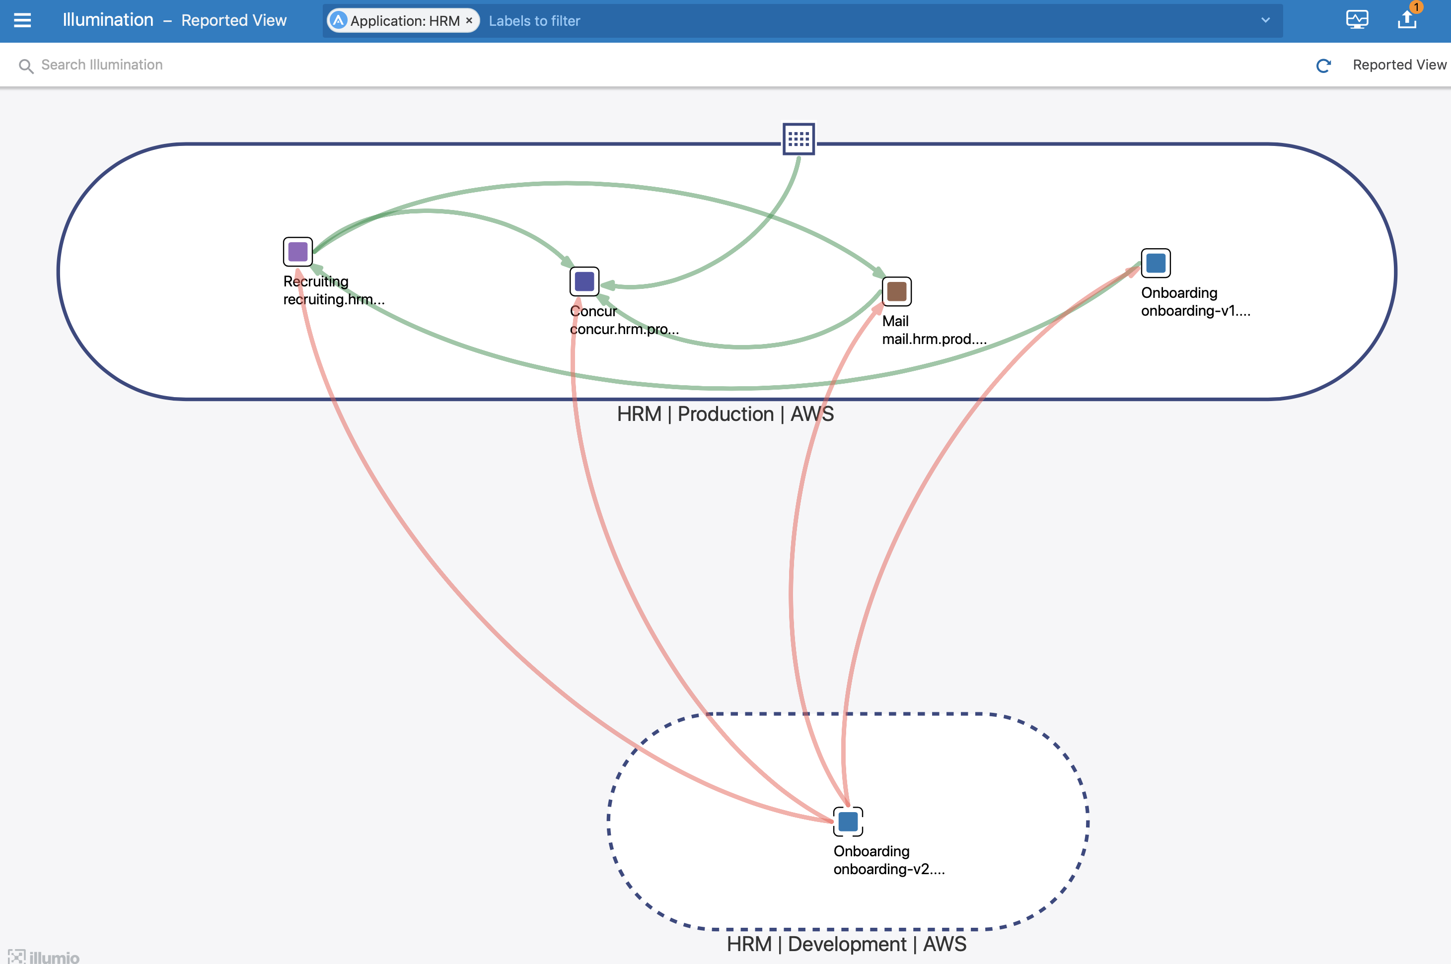Click the unmanaged IP grid icon above the map
1451x964 pixels.
(x=798, y=139)
